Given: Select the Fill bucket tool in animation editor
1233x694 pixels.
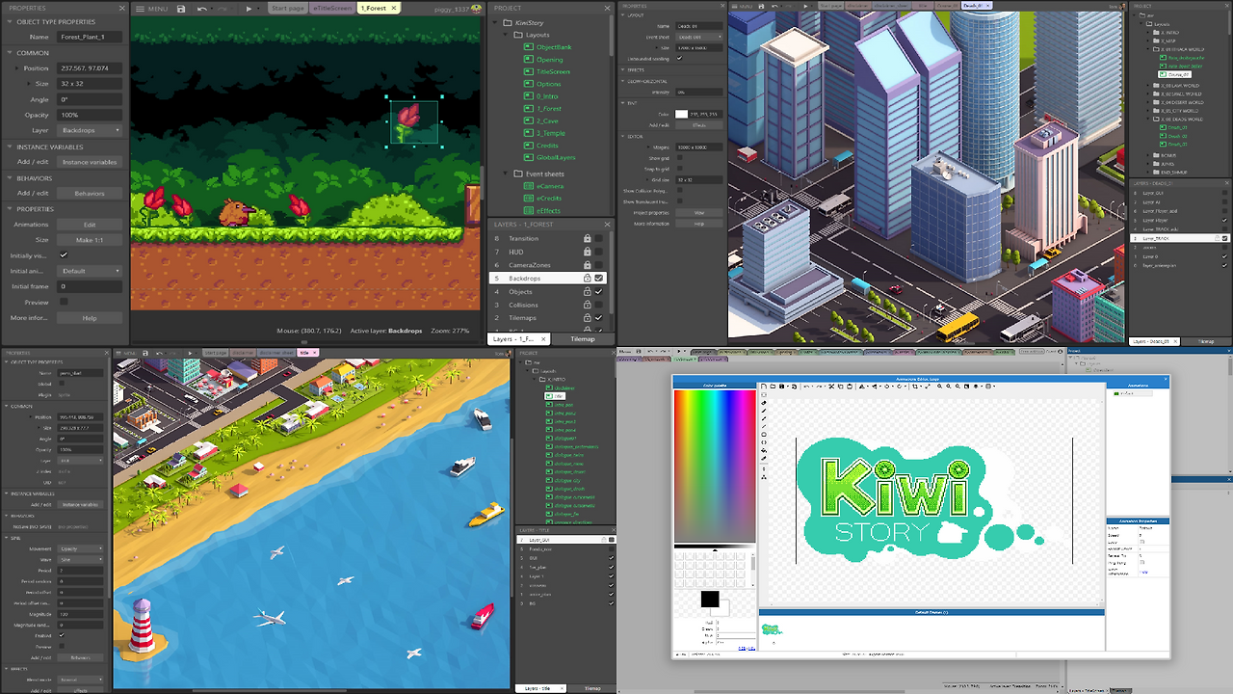Looking at the screenshot, I should click(764, 450).
